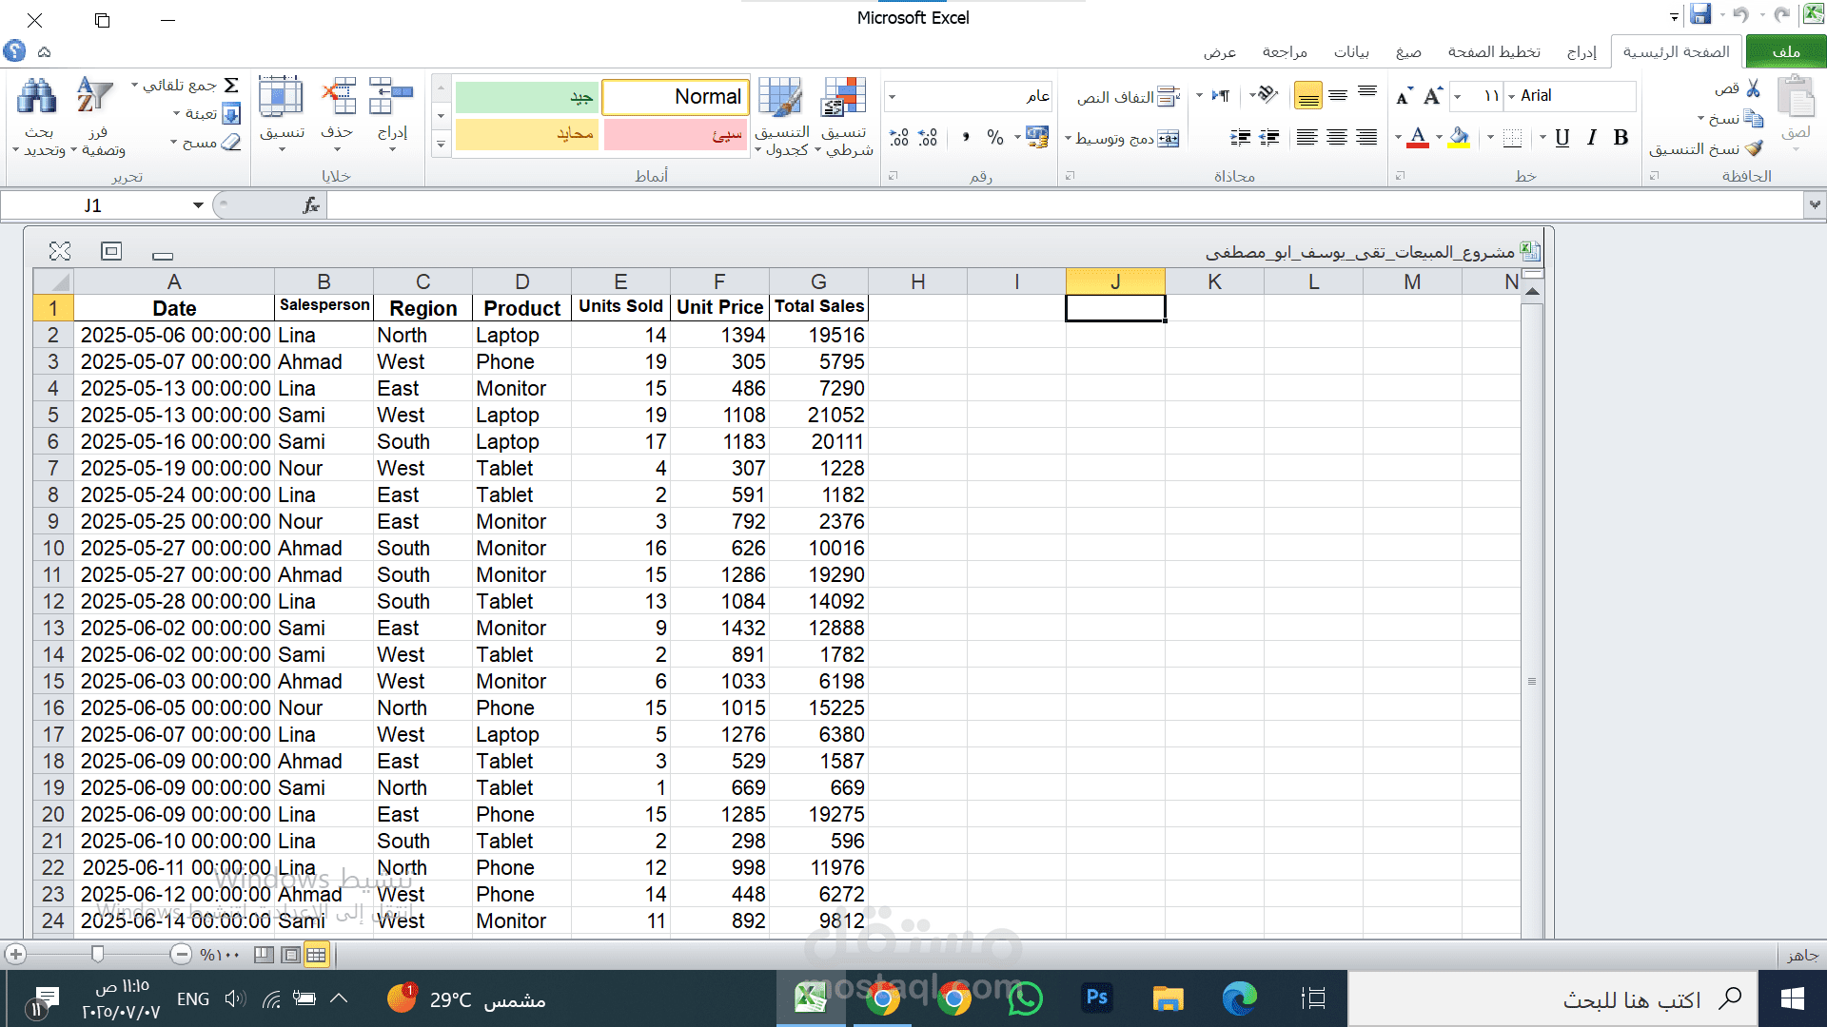Open the number format عام dropdown

point(892,95)
